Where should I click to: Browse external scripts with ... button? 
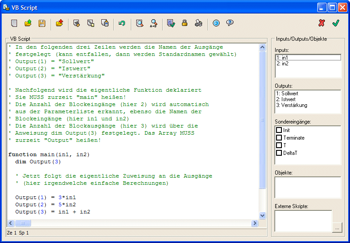pyautogui.click(x=337, y=228)
